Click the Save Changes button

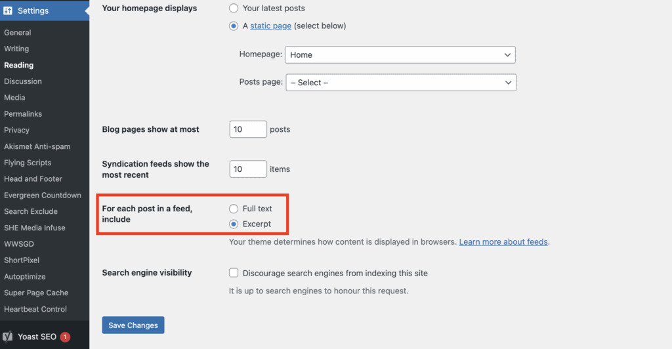133,325
